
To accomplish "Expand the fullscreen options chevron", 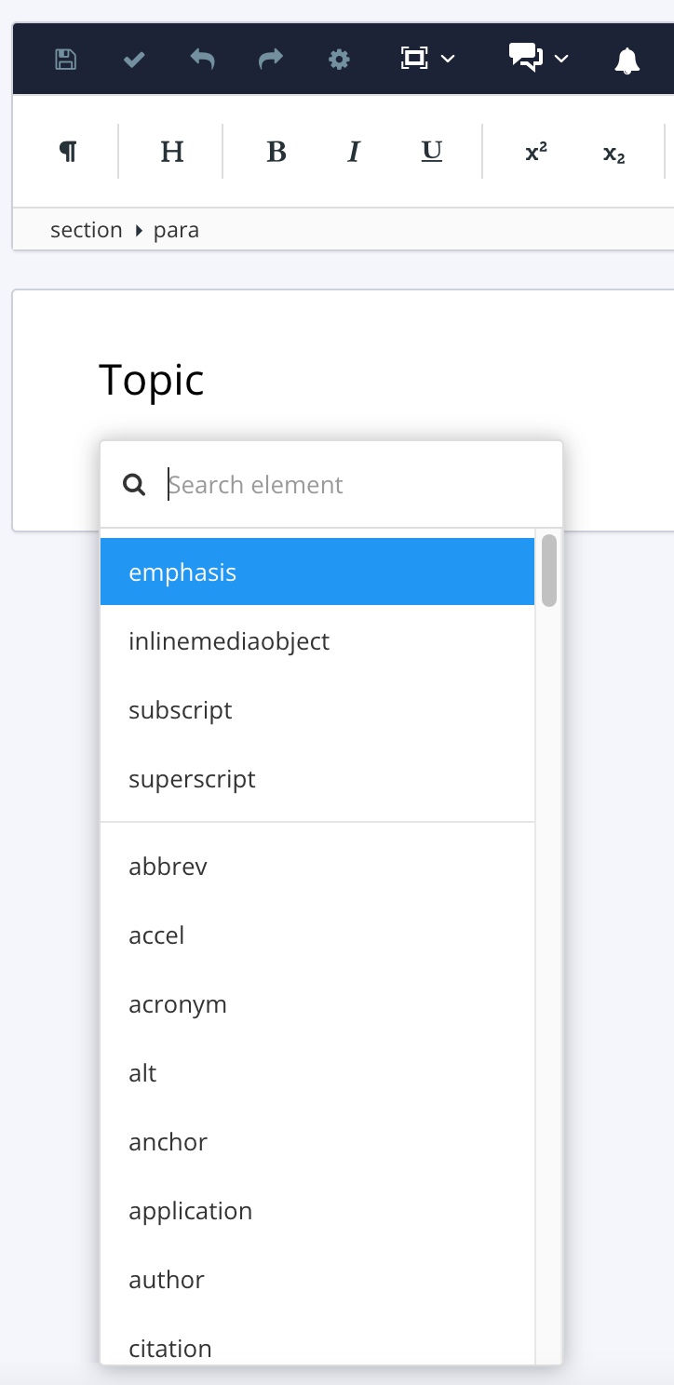I will pos(449,59).
